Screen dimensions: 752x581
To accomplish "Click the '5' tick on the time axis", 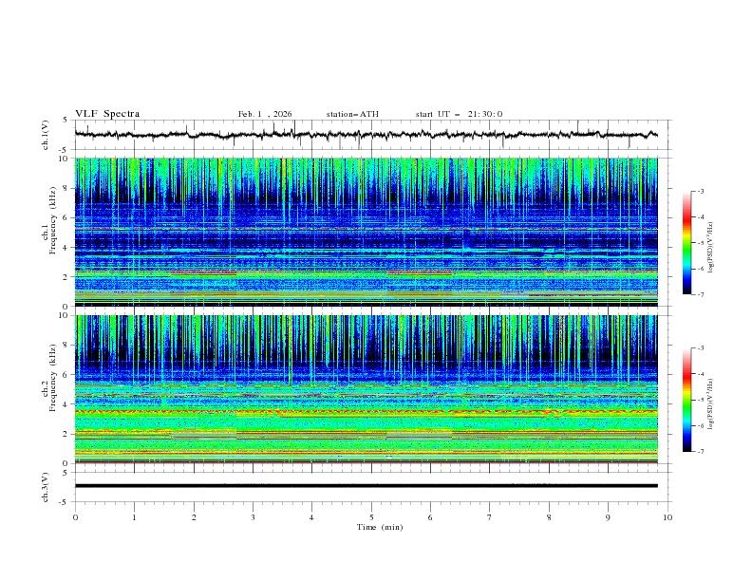I will pos(371,517).
